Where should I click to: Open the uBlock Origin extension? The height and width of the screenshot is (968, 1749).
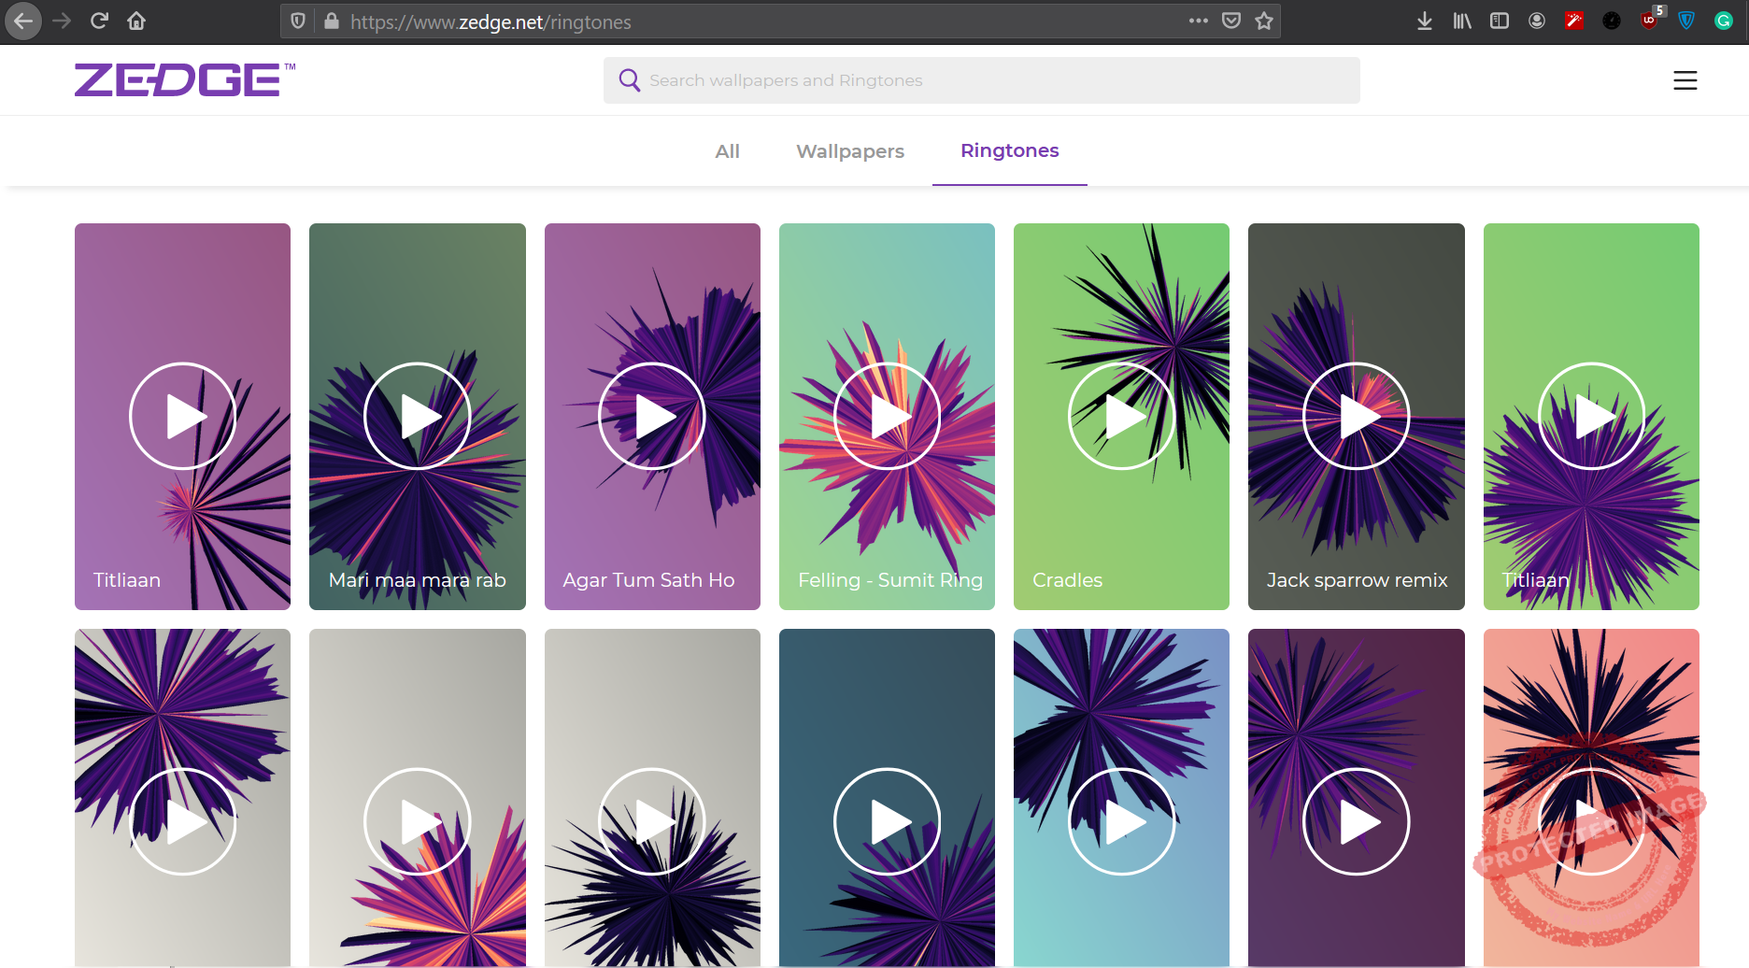point(1649,20)
